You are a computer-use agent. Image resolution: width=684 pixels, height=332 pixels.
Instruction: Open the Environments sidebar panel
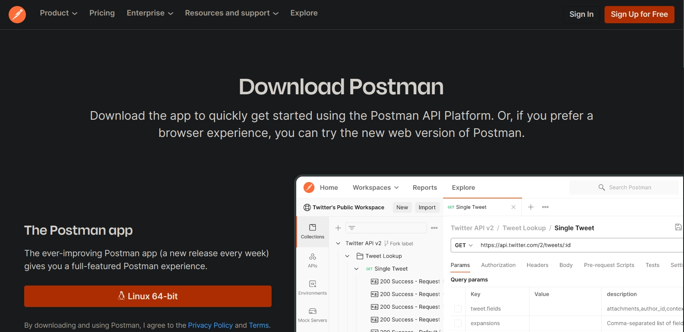[x=313, y=288]
